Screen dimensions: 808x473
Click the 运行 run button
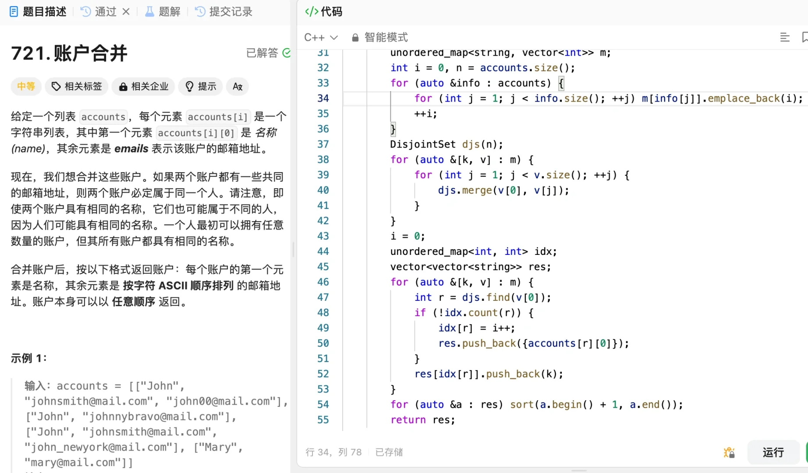pyautogui.click(x=773, y=452)
